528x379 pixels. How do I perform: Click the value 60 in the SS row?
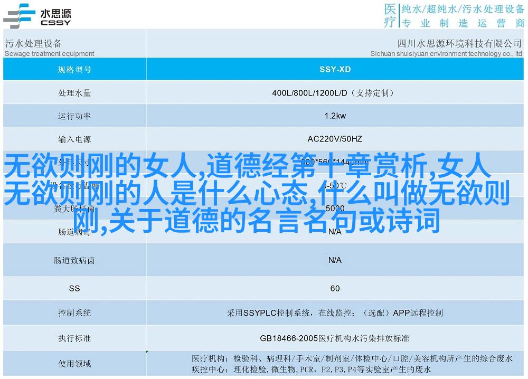(335, 288)
